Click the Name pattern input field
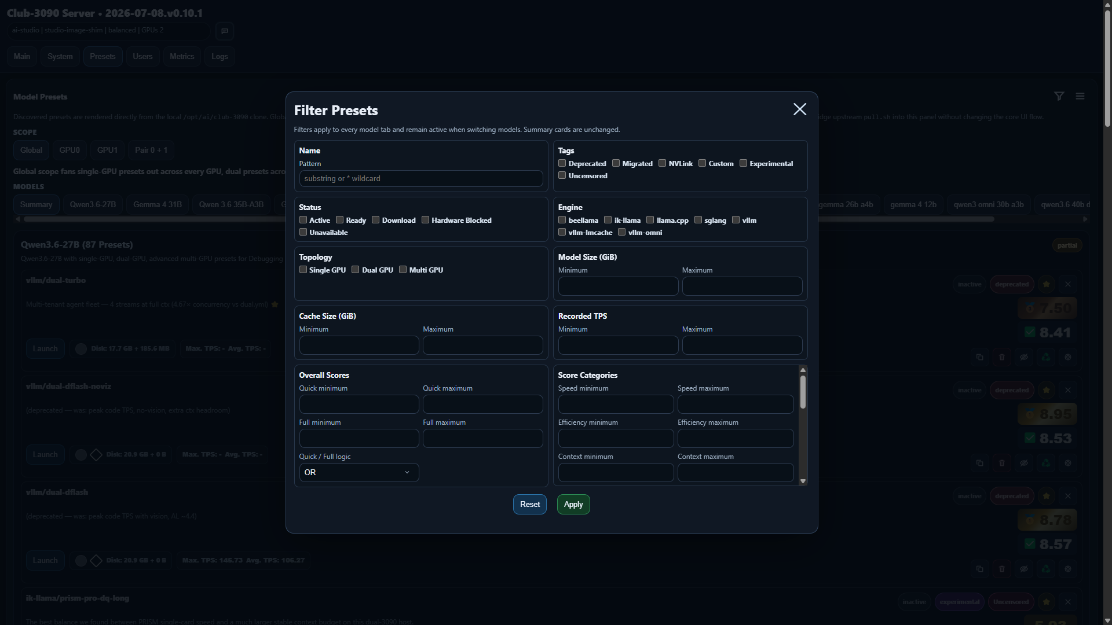Image resolution: width=1112 pixels, height=625 pixels. tap(421, 178)
